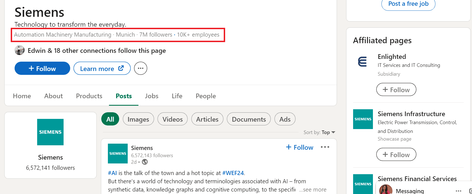The image size is (472, 194).
Task: View the Life tab
Action: [x=177, y=96]
